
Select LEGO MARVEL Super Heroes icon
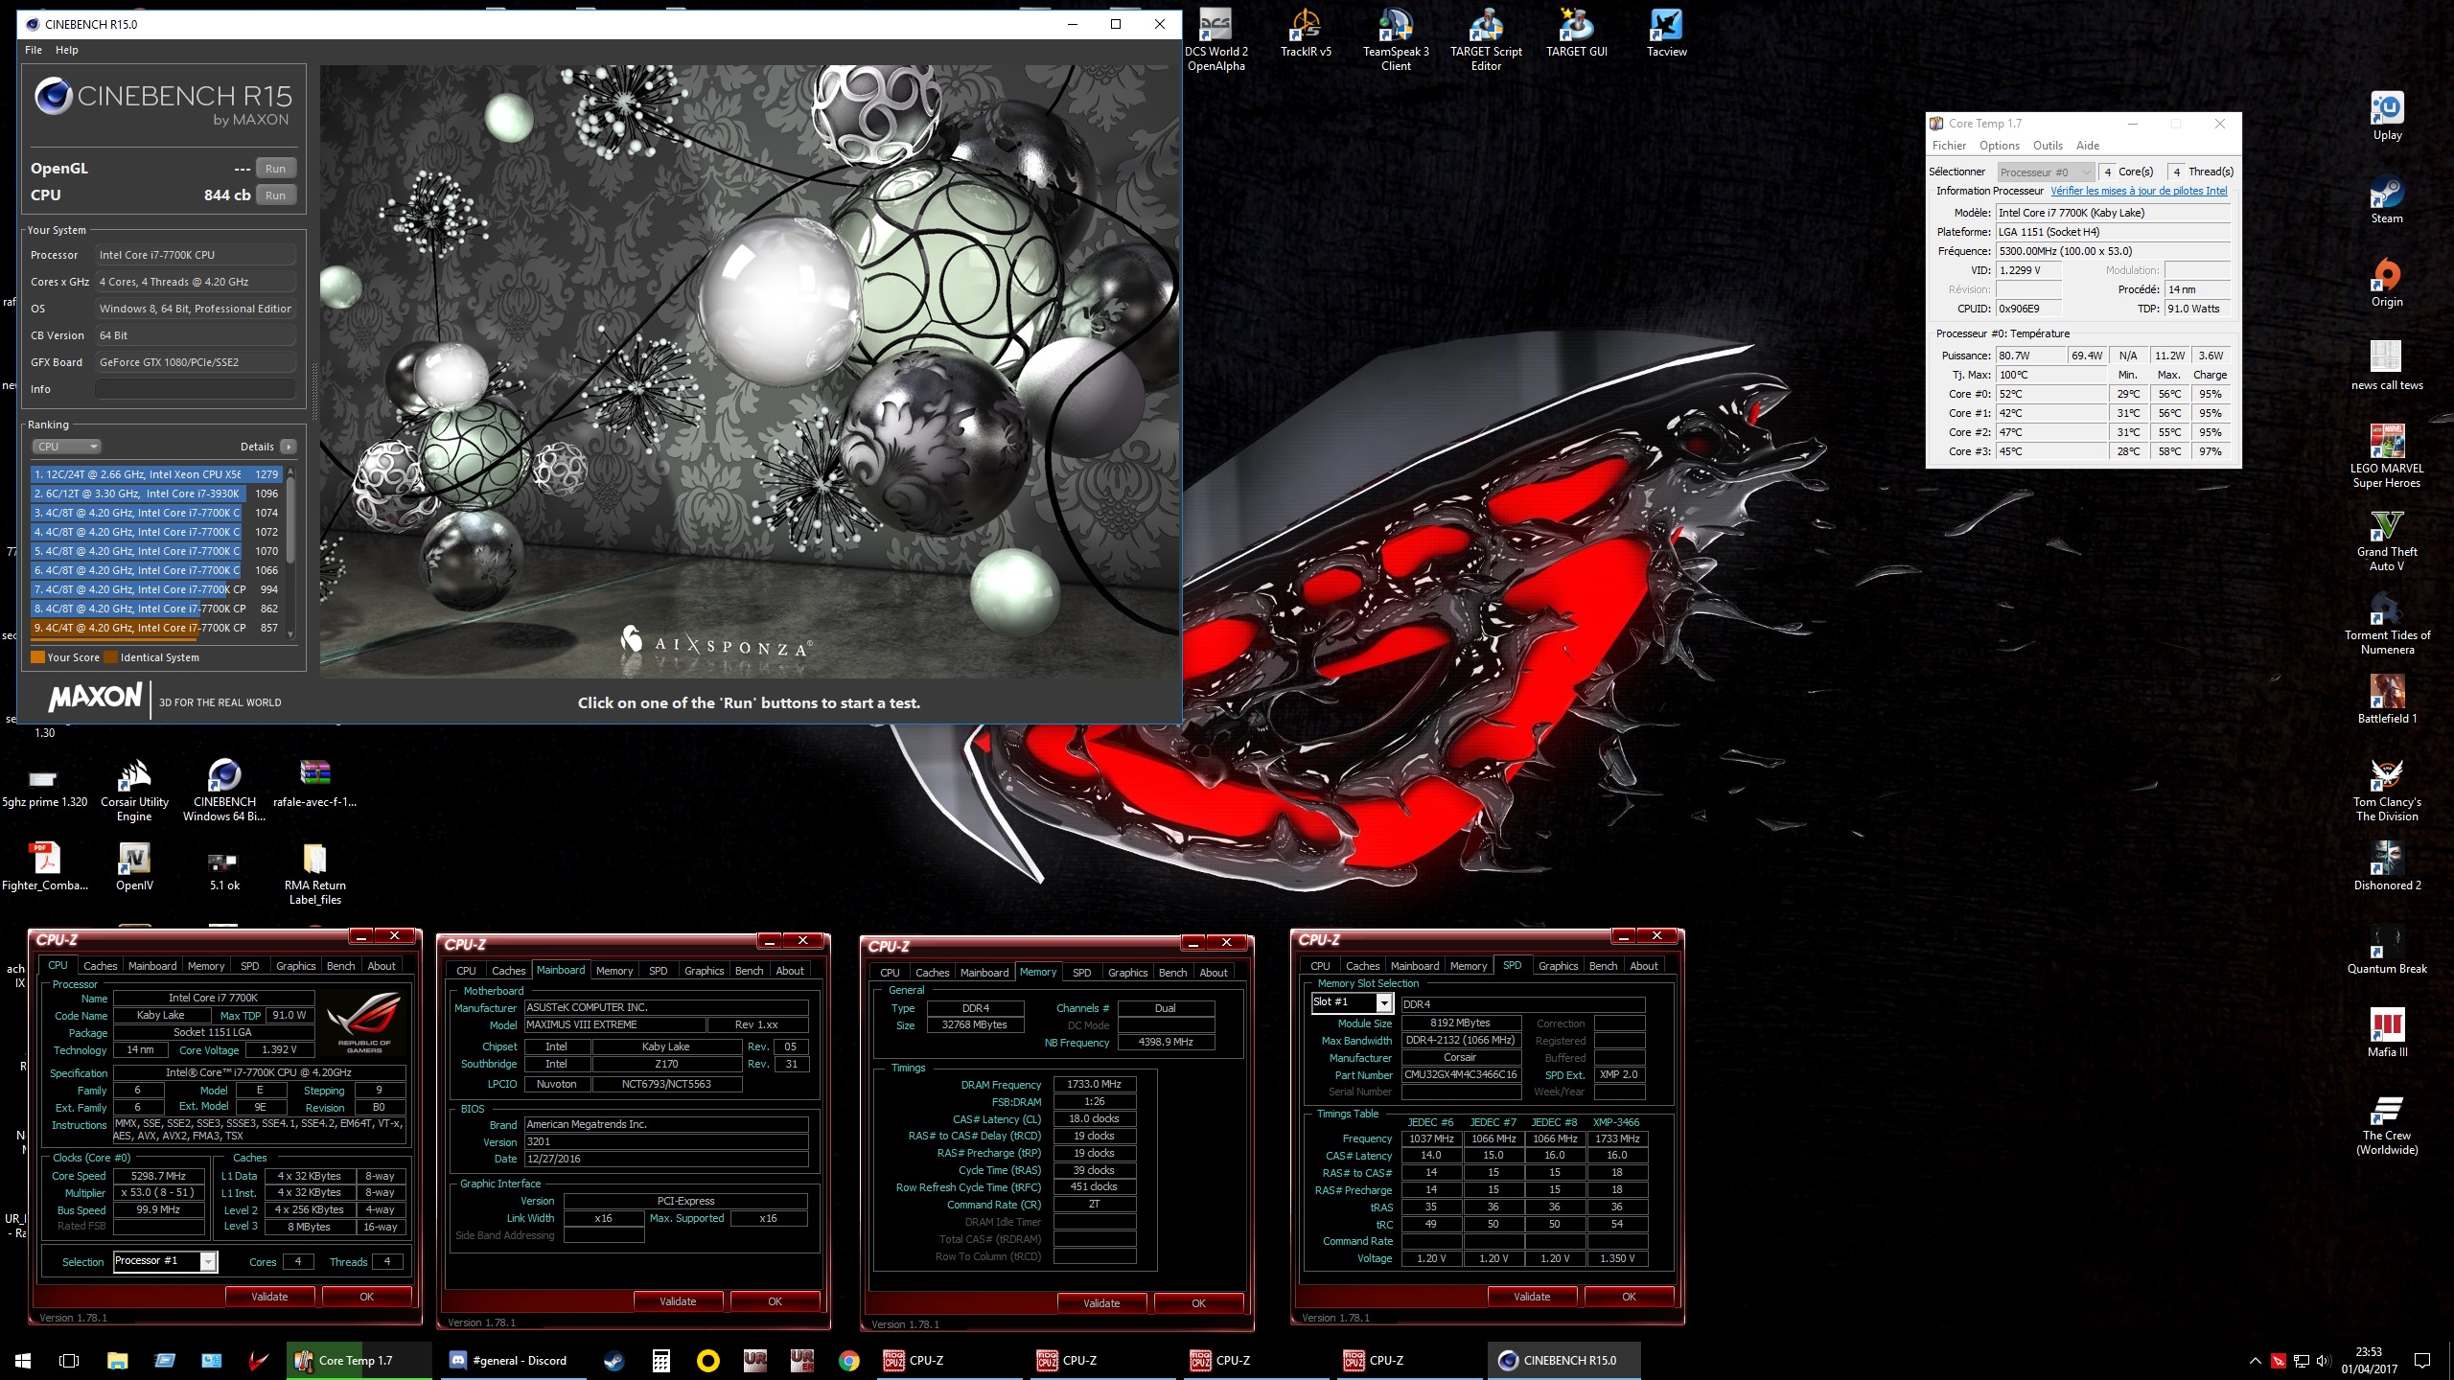2387,457
